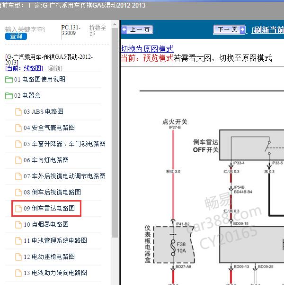Expand 02 电器盒 tree item
This screenshot has width=284, height=285.
click(x=27, y=96)
